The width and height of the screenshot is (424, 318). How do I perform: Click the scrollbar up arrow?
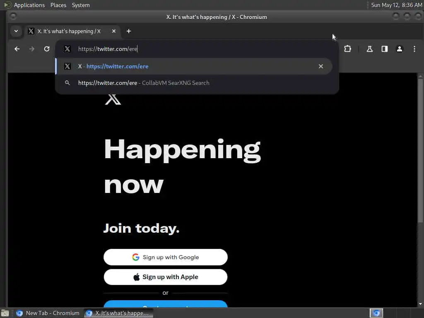pyautogui.click(x=420, y=76)
